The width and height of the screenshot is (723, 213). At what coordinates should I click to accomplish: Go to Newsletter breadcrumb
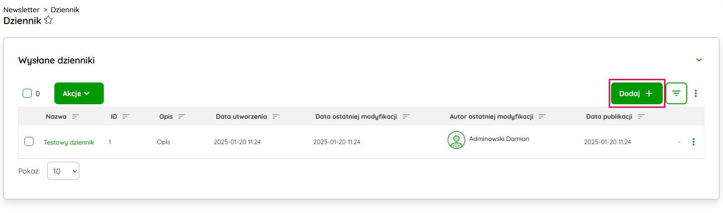coord(21,10)
